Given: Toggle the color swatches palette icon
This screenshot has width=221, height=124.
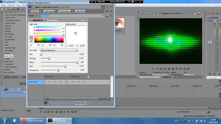Looking at the screenshot, I should 31,38.
